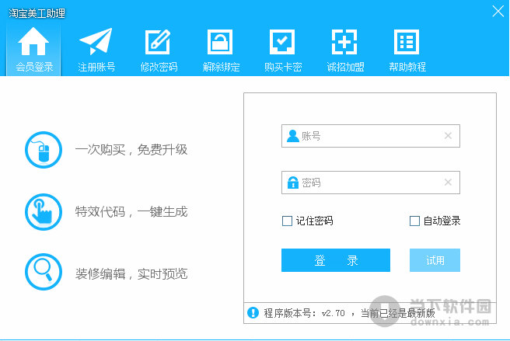Enable the 自动登录 checkbox
This screenshot has height=341, width=510.
coord(414,221)
